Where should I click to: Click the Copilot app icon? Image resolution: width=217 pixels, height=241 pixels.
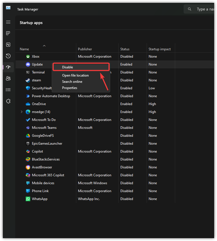[x=28, y=151]
